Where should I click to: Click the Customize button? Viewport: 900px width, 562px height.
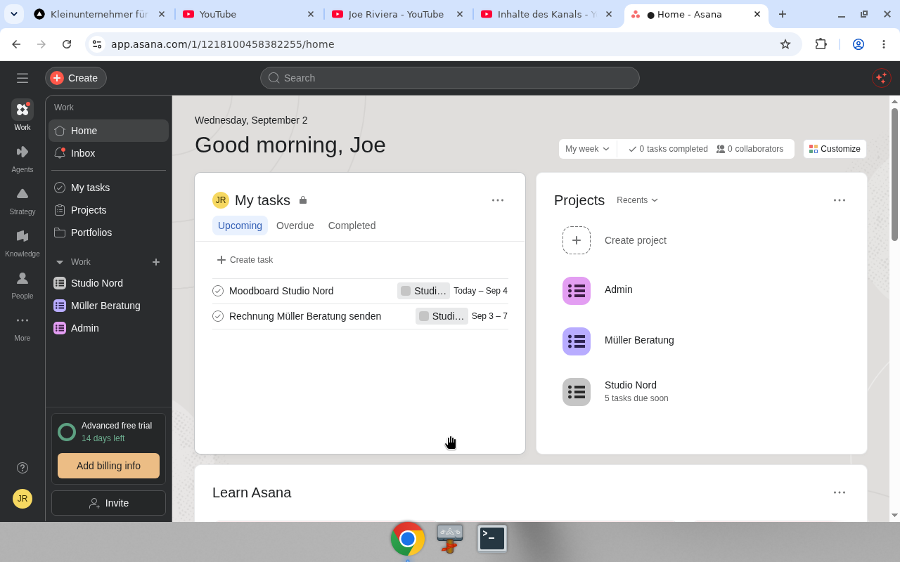click(x=835, y=149)
